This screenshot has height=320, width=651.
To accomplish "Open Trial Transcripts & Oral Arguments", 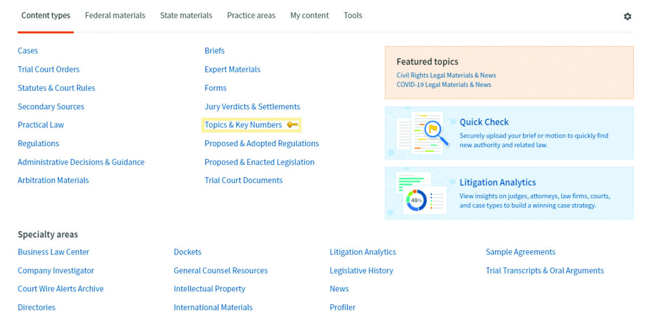I will [x=545, y=271].
